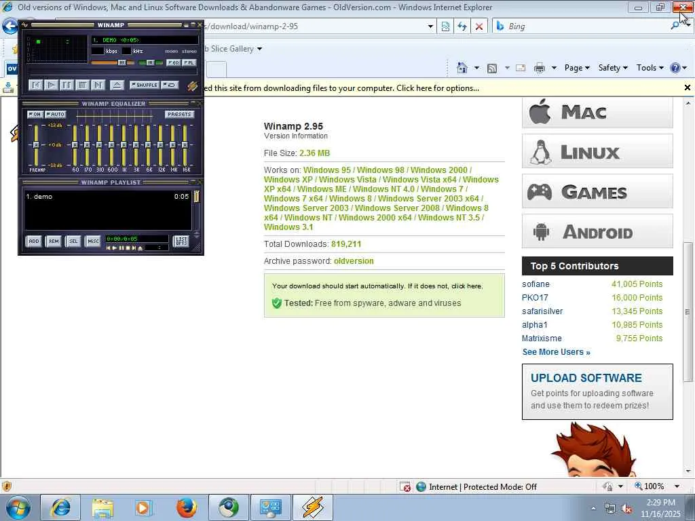Toggle Repeat mode in Winamp
Image resolution: width=695 pixels, height=521 pixels.
(170, 85)
